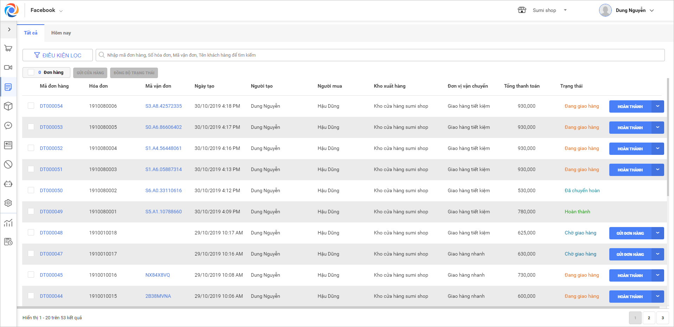Click the blocked list sidebar icon
Screen dimensions: 674x327
[8, 164]
